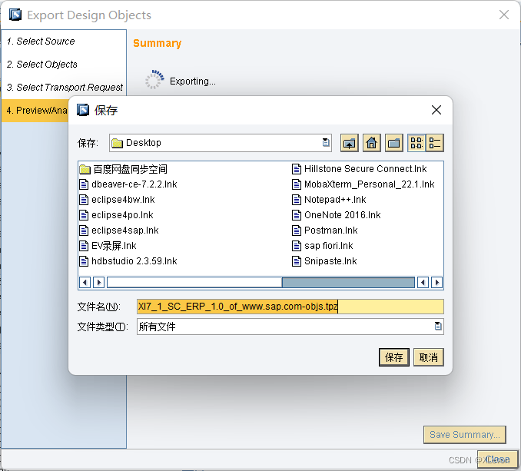Viewport: 521px width, 471px height.
Task: Select Hillstone Secure Connect.lnk file
Action: pyautogui.click(x=359, y=169)
